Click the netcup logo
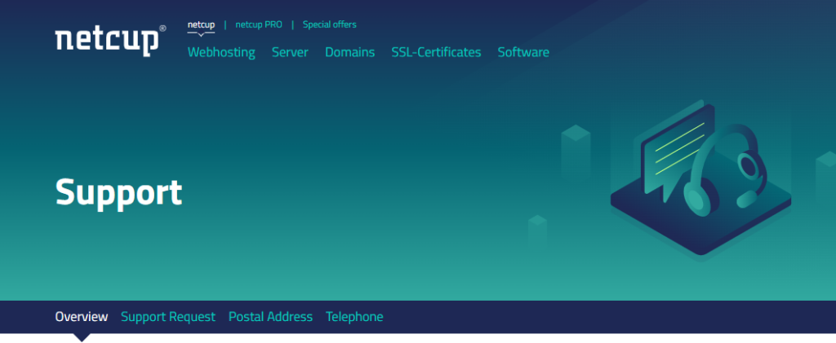The width and height of the screenshot is (836, 343). coord(110,41)
